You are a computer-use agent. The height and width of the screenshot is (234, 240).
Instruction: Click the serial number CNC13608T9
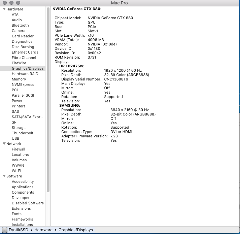coord(116,79)
